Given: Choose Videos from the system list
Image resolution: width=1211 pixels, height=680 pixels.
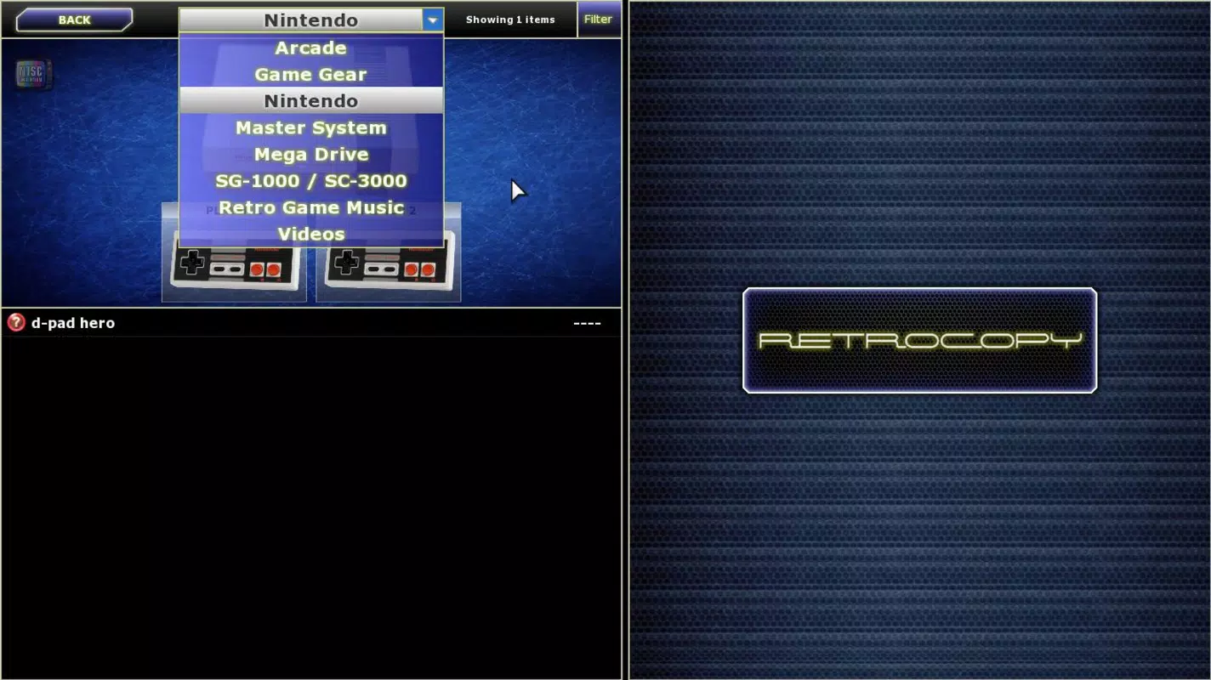Looking at the screenshot, I should (311, 234).
